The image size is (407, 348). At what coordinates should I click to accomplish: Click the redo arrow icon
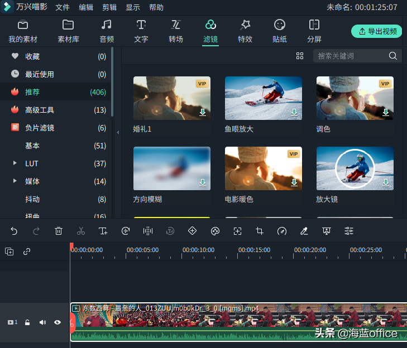[36, 231]
